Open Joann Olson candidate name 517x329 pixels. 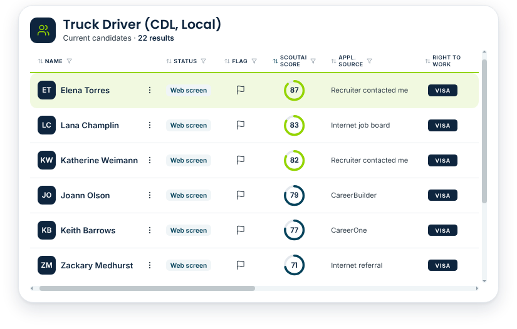tap(85, 196)
